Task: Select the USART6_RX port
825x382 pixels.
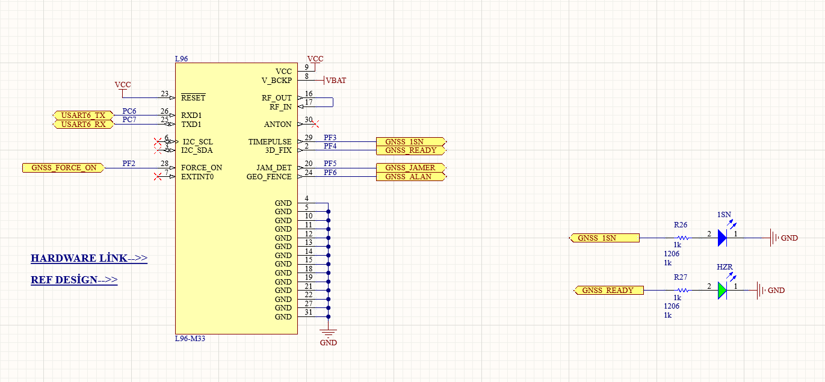Action: click(x=83, y=125)
